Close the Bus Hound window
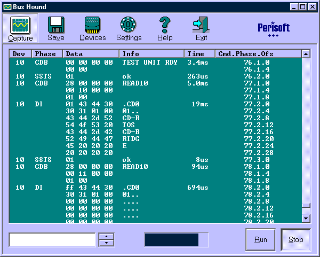The width and height of the screenshot is (320, 257). 313,7
